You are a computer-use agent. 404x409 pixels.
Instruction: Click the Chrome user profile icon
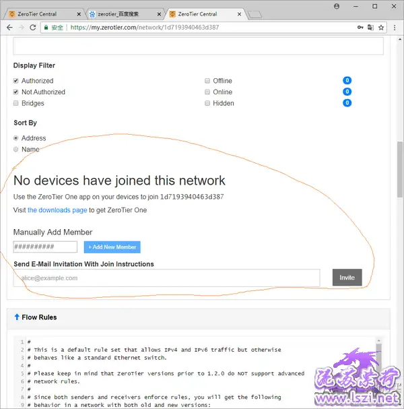point(337,6)
